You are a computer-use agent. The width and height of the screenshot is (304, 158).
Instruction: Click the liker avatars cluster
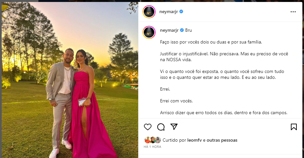coord(153,140)
